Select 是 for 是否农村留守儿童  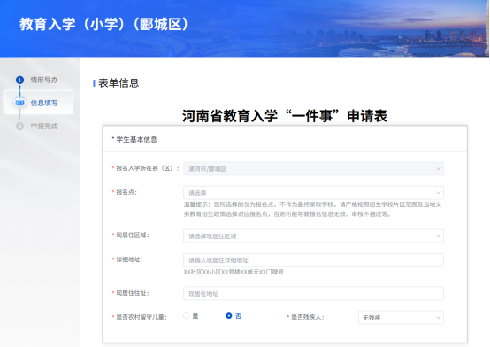[x=187, y=316]
